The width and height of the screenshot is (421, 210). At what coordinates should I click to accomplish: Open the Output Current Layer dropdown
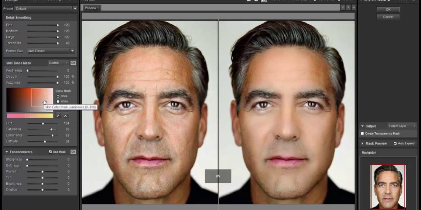click(402, 126)
